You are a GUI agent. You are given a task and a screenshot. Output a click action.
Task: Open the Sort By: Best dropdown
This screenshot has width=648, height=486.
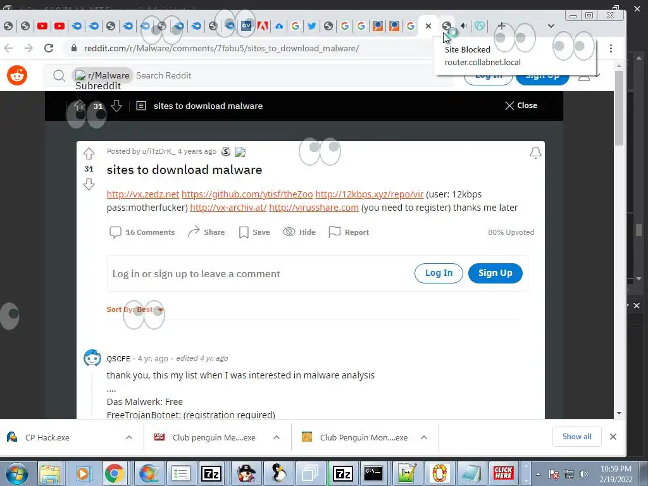pos(135,309)
